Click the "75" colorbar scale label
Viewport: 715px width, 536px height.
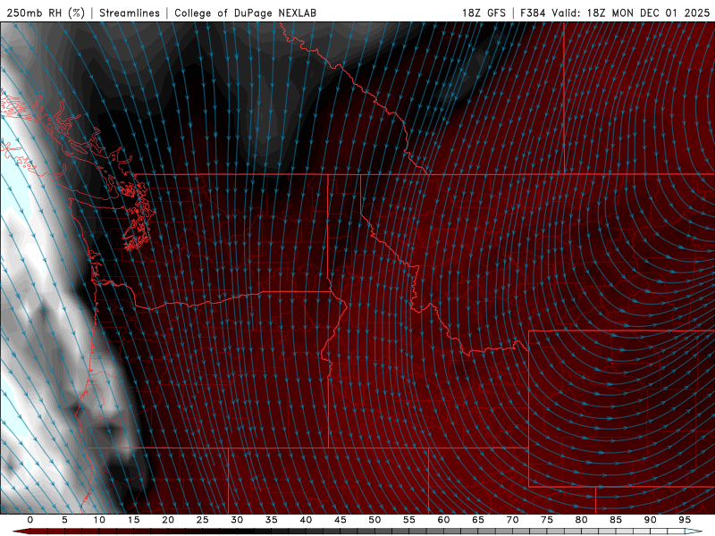point(547,520)
